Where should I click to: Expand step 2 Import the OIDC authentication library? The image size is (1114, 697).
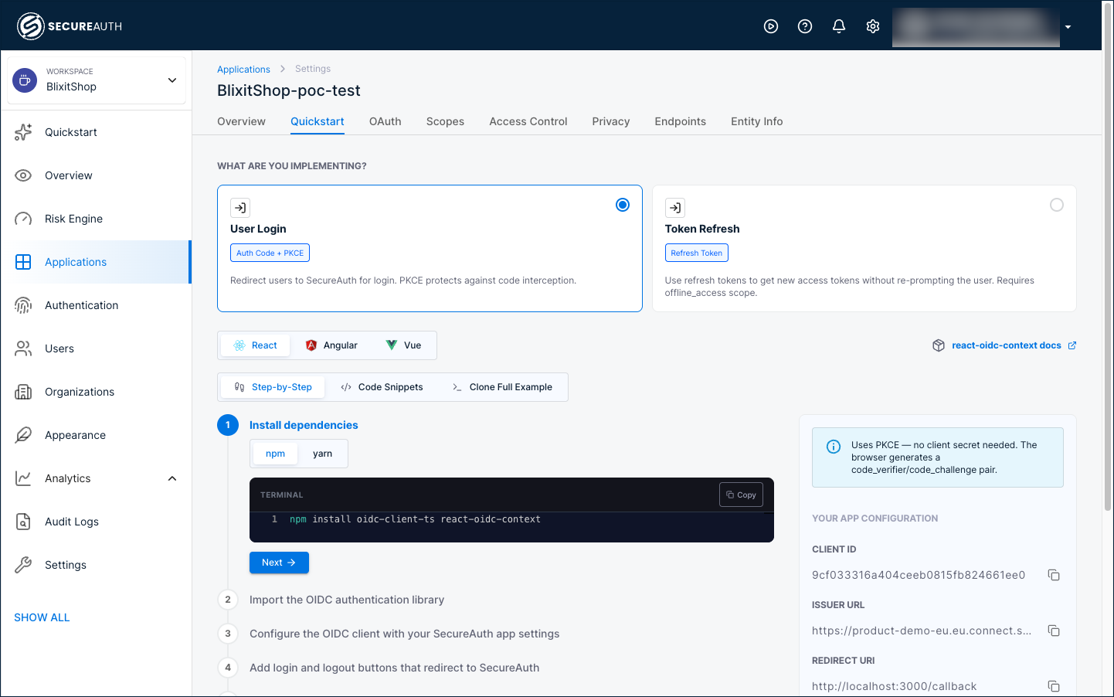click(x=347, y=600)
